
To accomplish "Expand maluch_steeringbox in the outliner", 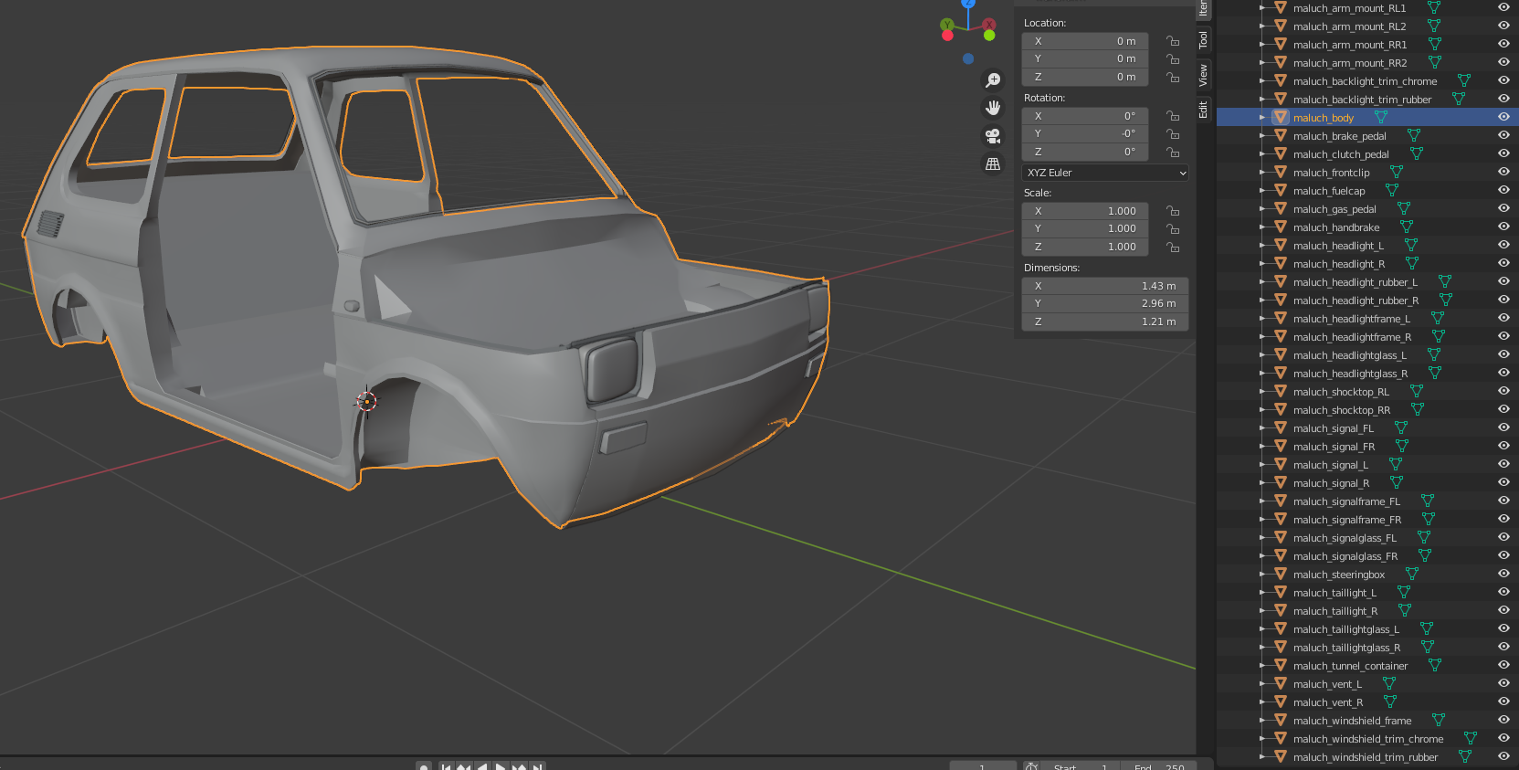I will 1262,575.
